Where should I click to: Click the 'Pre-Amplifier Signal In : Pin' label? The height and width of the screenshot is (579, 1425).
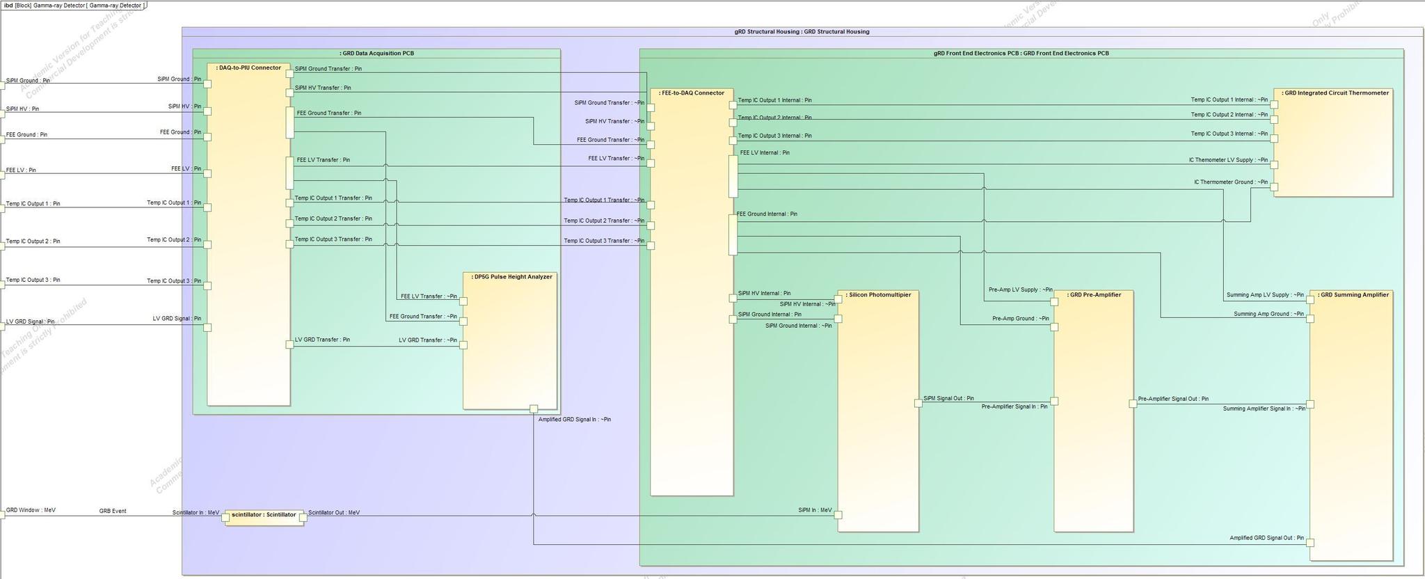tap(1014, 406)
